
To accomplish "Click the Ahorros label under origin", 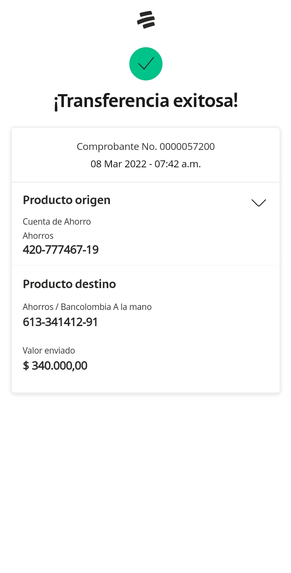I will (x=38, y=236).
